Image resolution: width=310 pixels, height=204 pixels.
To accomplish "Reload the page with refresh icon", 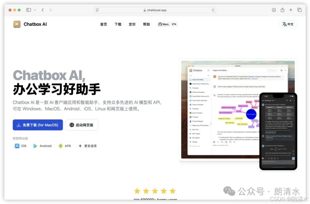I will [x=213, y=10].
